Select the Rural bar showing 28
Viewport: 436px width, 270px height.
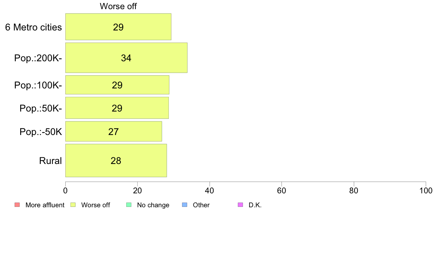point(116,160)
